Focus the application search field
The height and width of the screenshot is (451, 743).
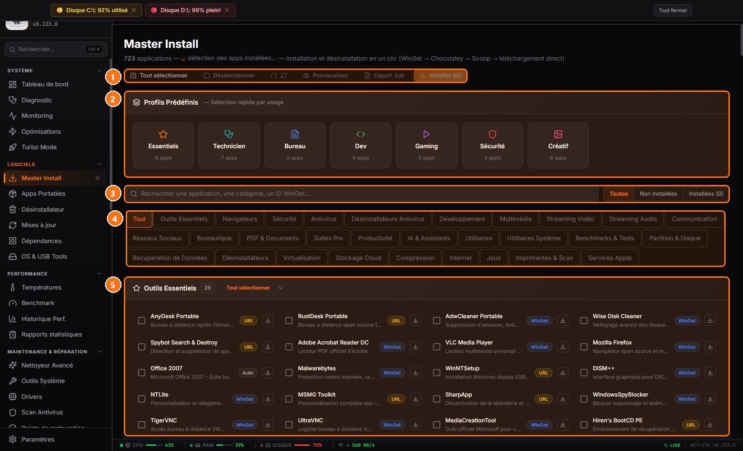[361, 194]
